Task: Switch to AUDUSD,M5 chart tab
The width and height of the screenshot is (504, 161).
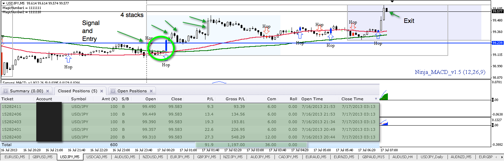Action: click(126, 157)
